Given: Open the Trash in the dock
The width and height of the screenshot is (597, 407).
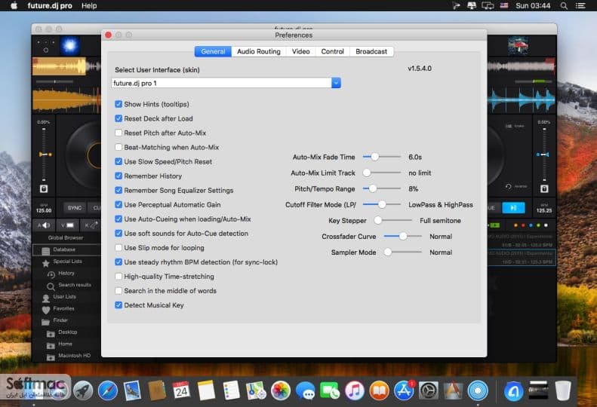Looking at the screenshot, I should click(563, 390).
